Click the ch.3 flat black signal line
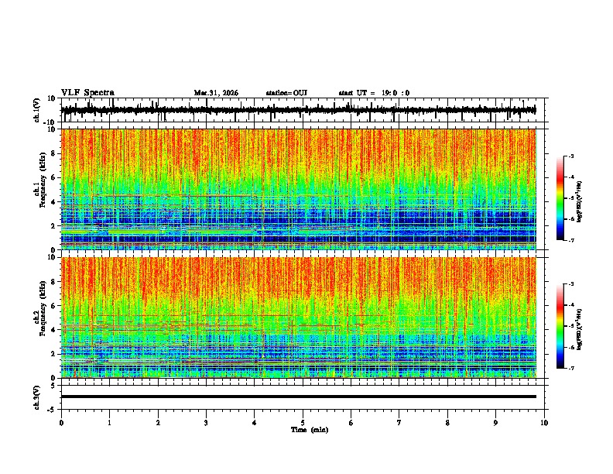This screenshot has width=613, height=474. coord(298,397)
